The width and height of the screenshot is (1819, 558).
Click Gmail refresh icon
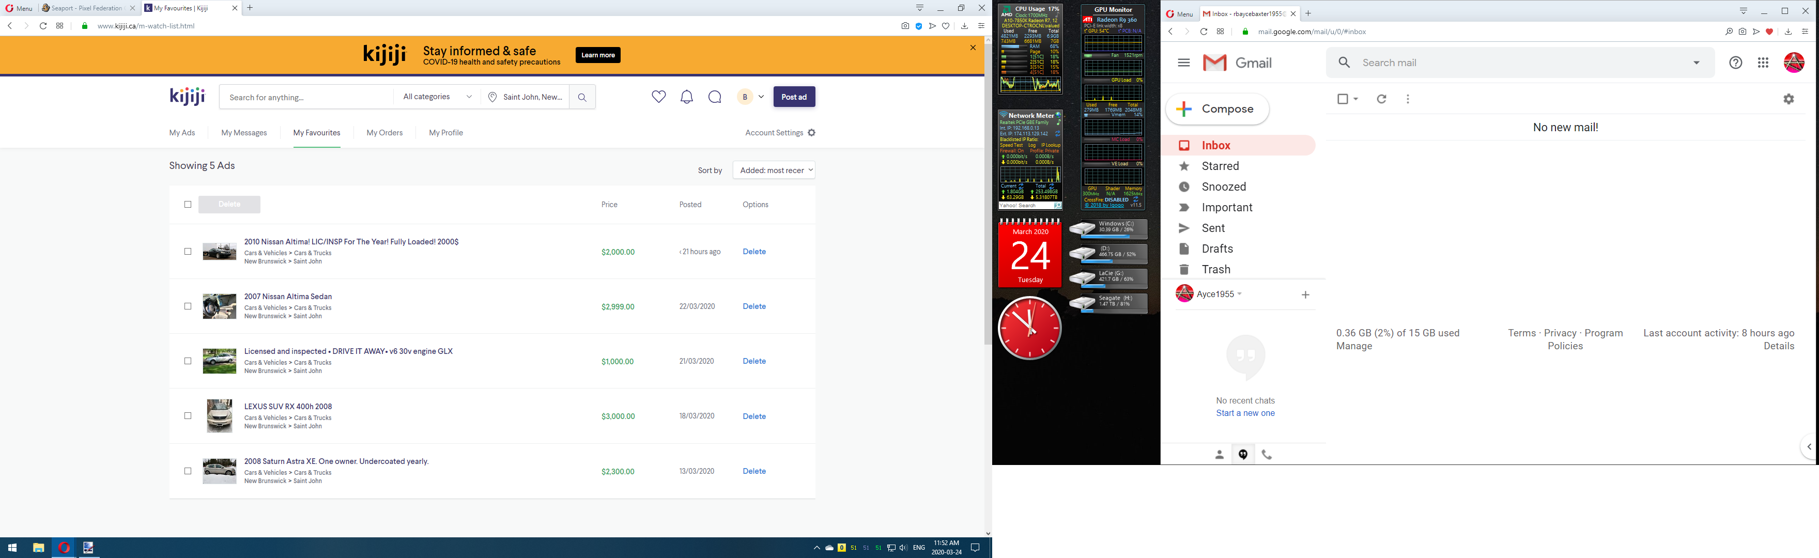(1381, 99)
